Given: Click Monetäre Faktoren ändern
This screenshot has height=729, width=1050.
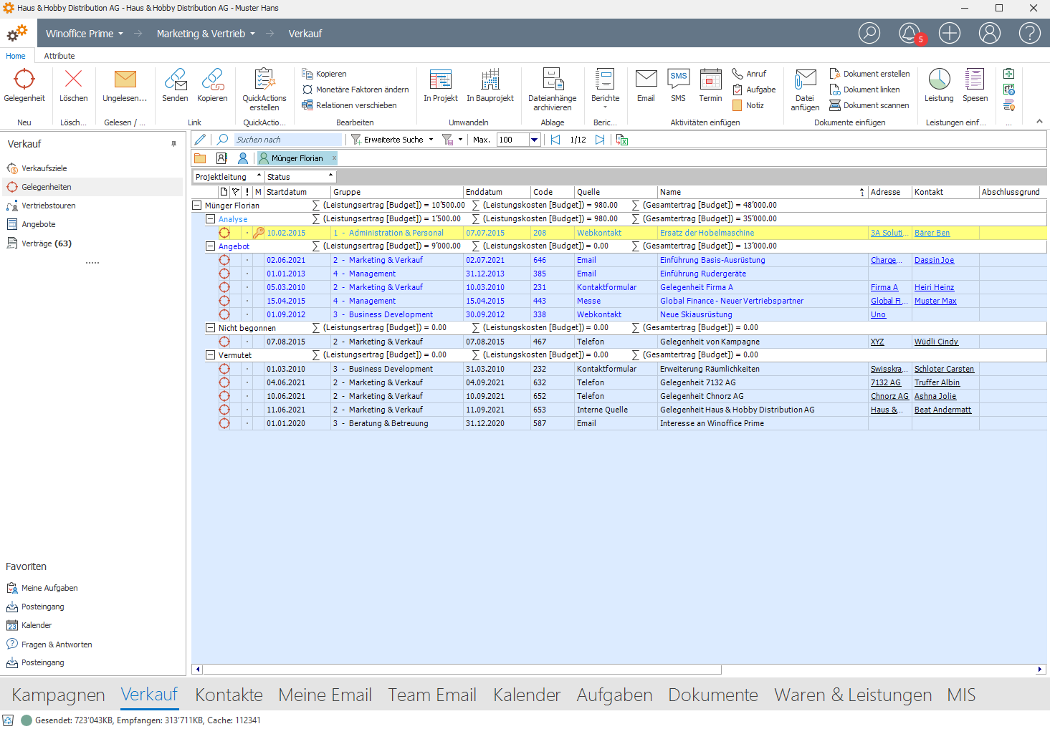Looking at the screenshot, I should tap(355, 90).
